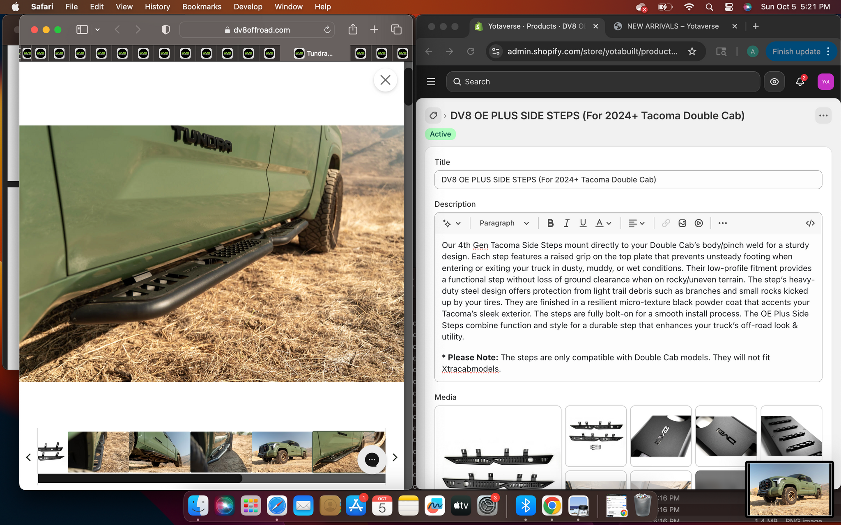Open Shopify notifications bell

(x=800, y=82)
